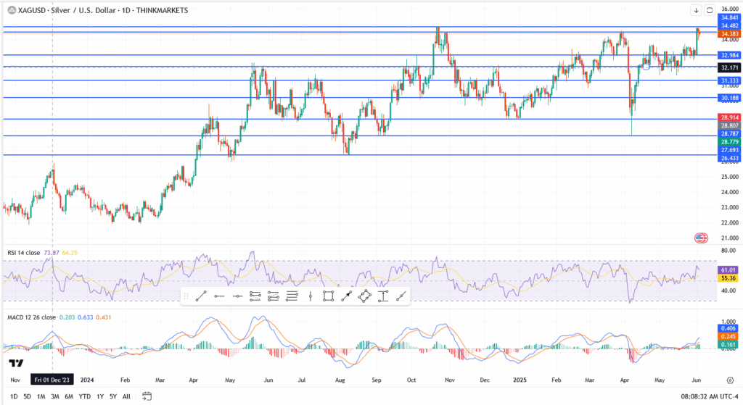Select the Rectangle shape drawing tool
The image size is (743, 405).
(328, 296)
